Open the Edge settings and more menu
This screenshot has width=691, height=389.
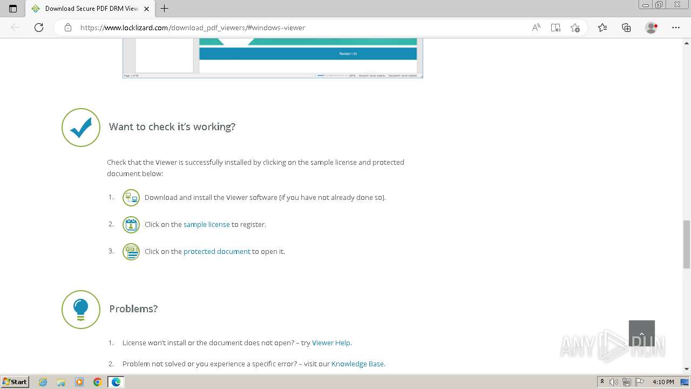coord(676,28)
